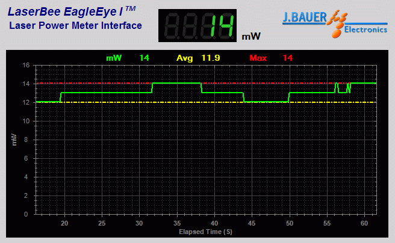This screenshot has height=243, width=395.
Task: Click the Laser Power Meter Interface subtitle
Action: click(75, 26)
